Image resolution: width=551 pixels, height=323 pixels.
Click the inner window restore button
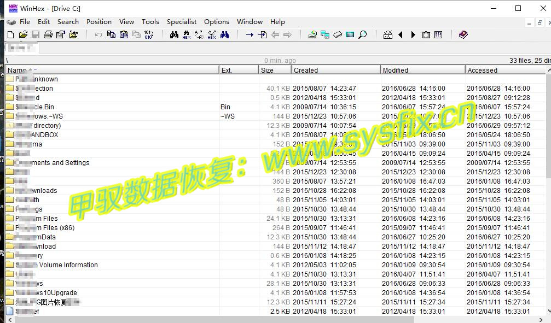point(540,23)
